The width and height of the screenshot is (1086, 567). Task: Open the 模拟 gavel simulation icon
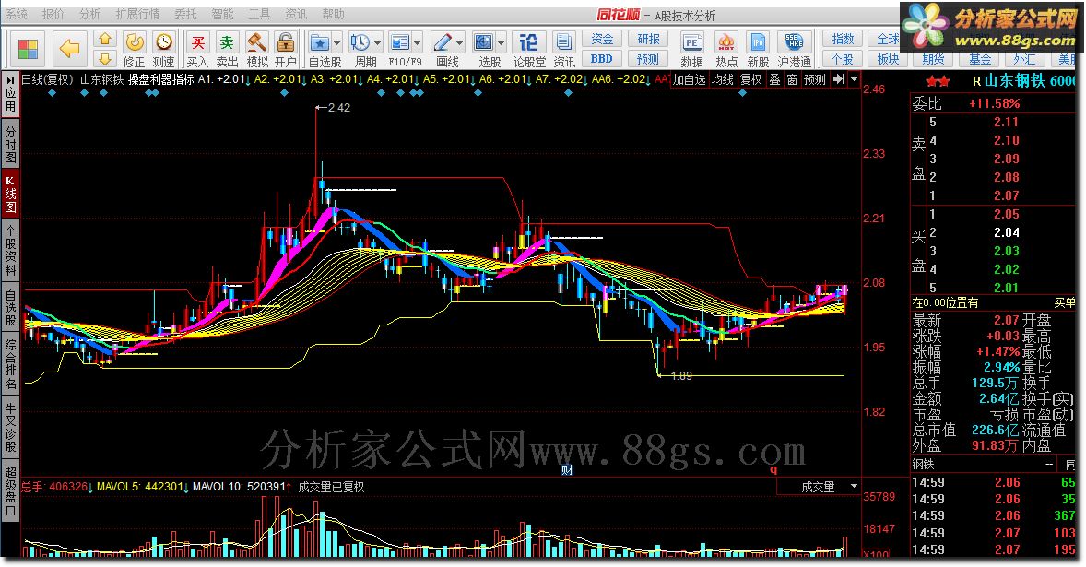[257, 43]
